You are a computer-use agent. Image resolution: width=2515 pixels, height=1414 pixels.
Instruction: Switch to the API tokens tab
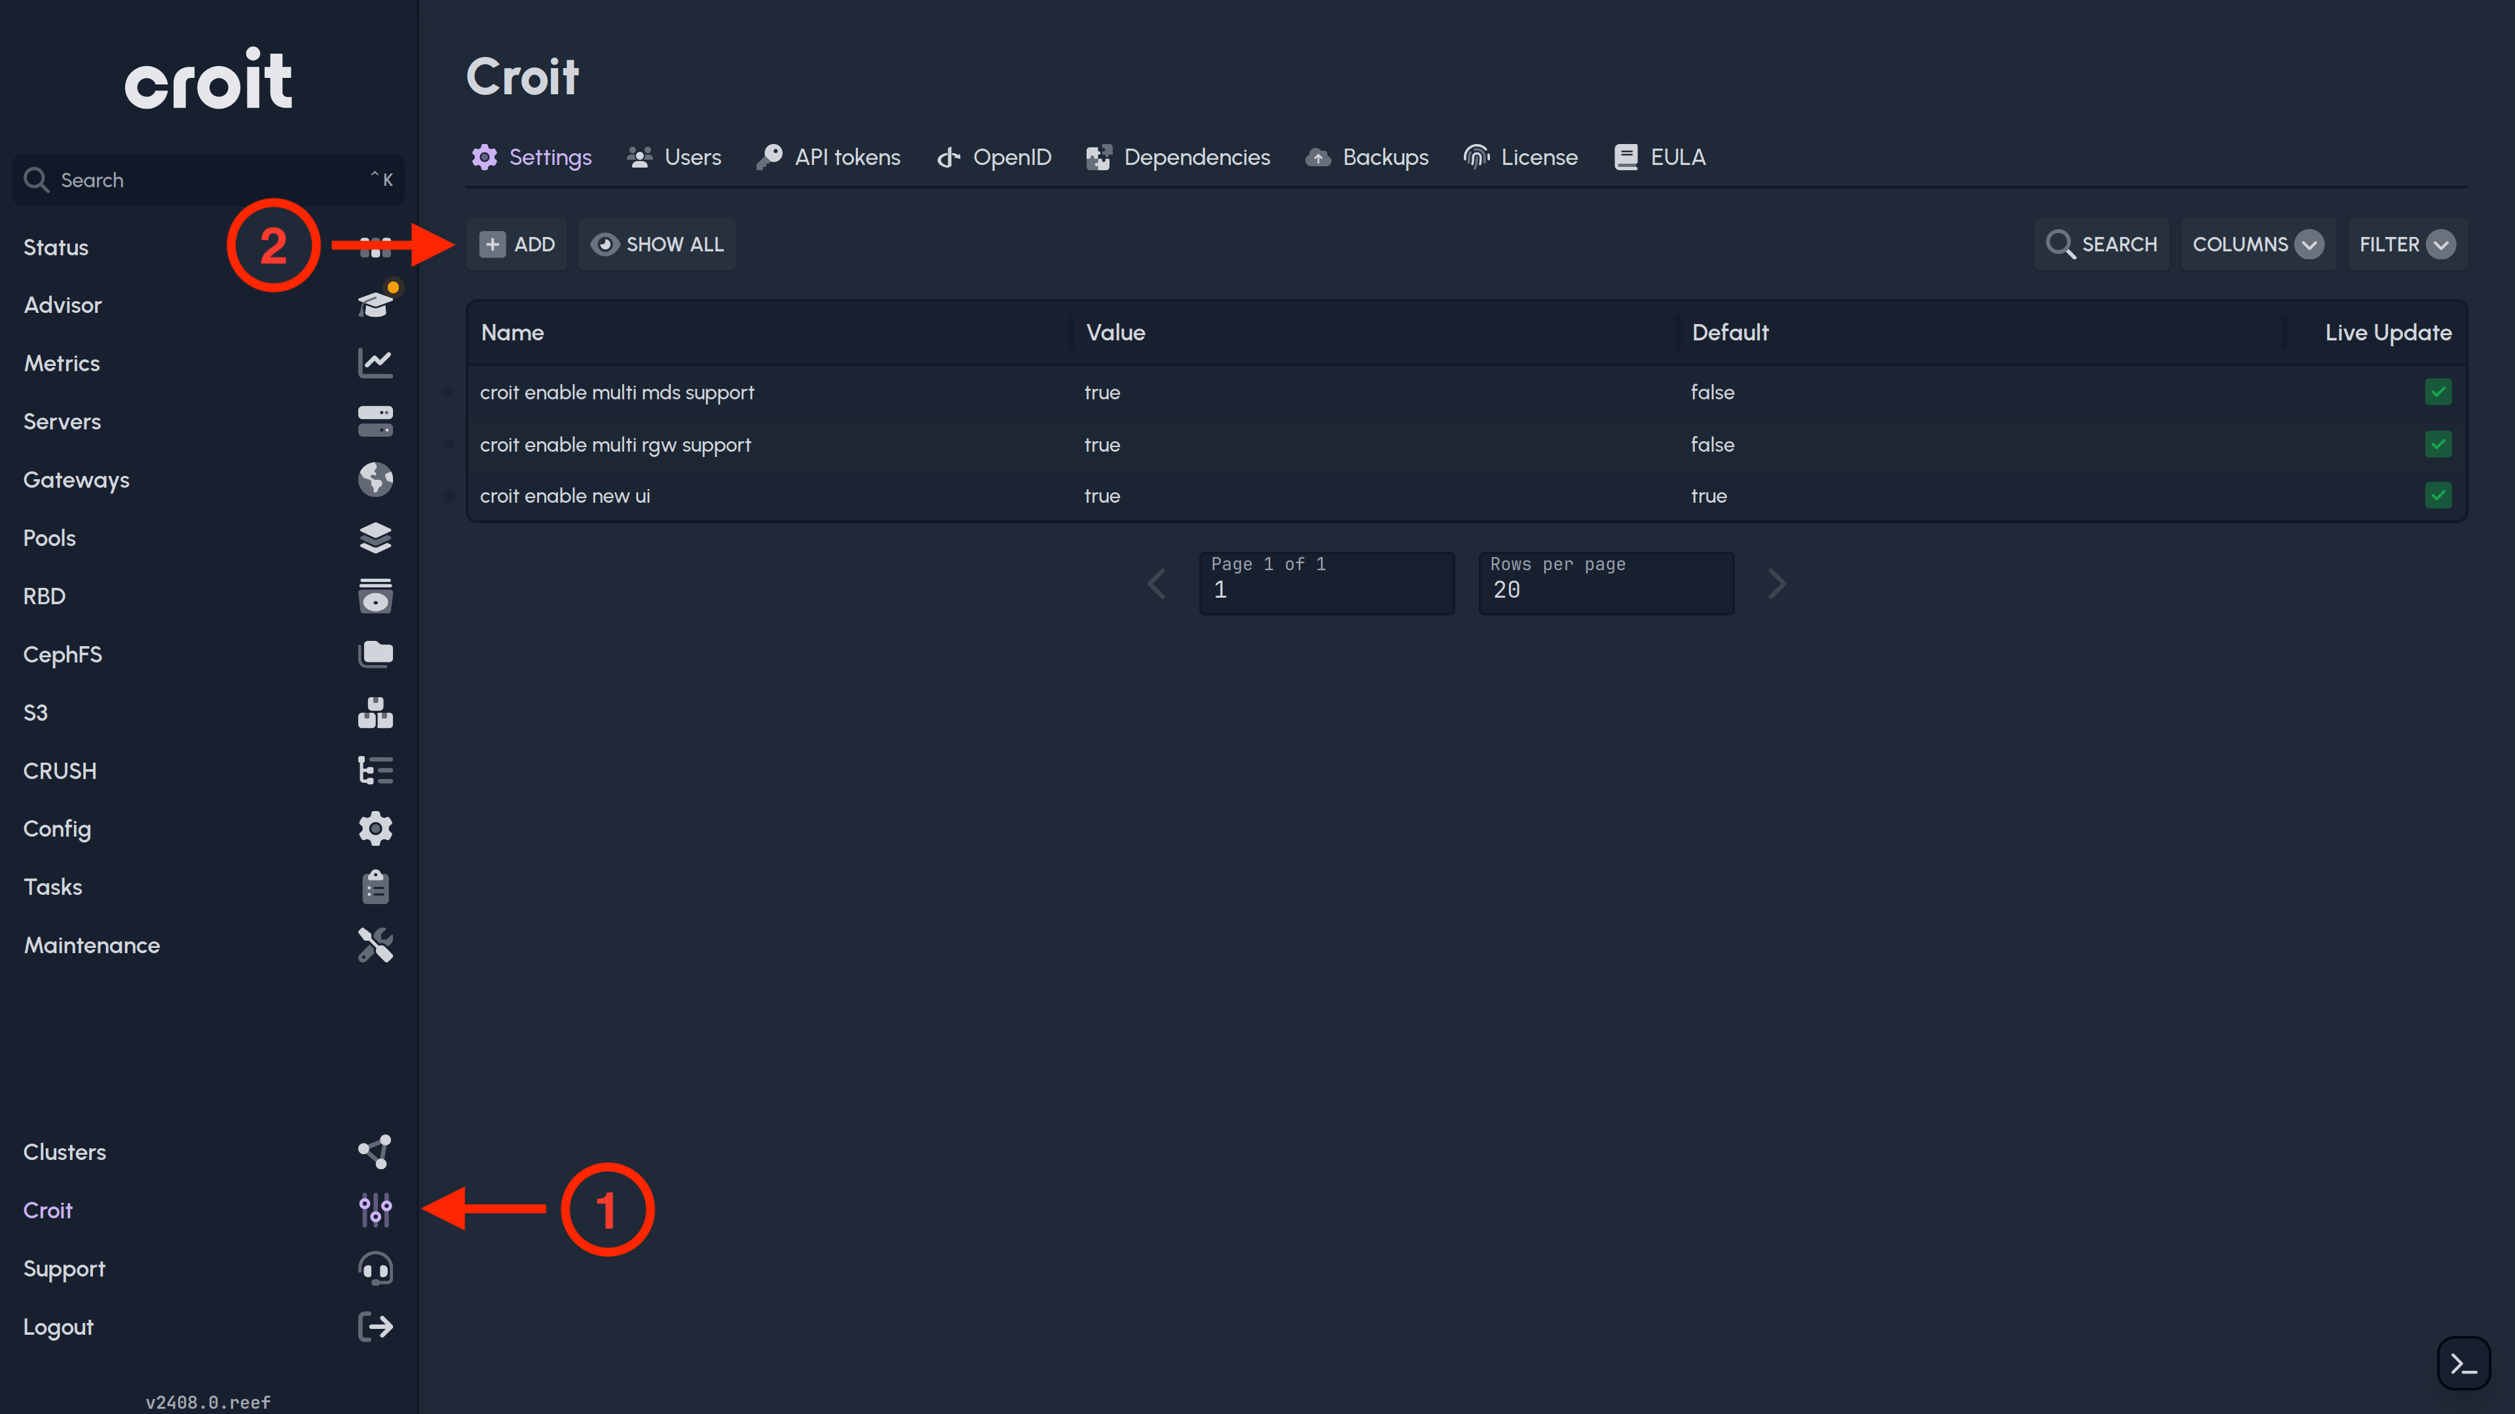click(831, 157)
